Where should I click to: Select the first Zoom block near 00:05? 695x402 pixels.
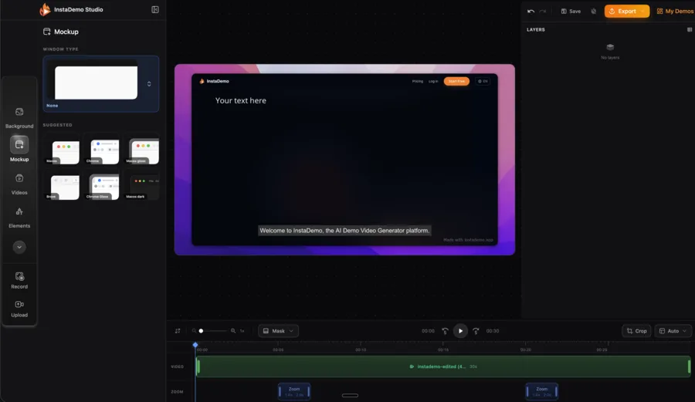(x=294, y=391)
